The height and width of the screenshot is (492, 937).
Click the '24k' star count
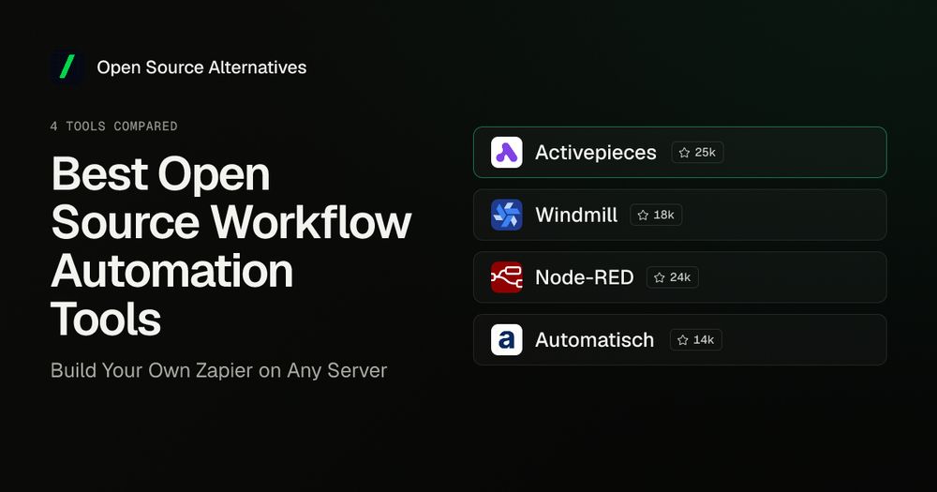[x=680, y=277]
